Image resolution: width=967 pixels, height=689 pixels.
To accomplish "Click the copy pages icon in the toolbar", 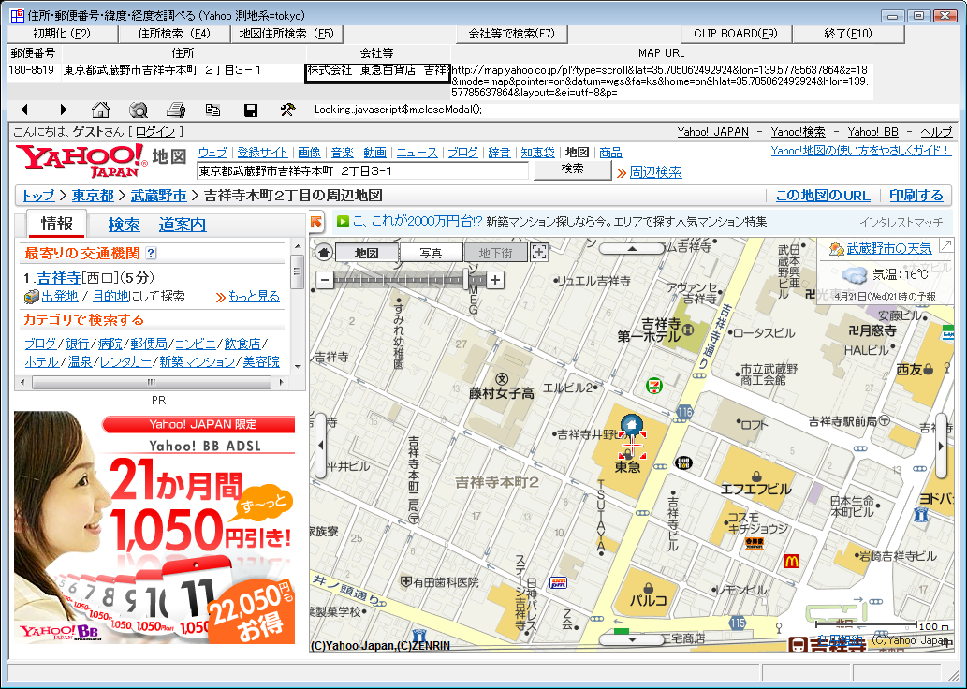I will point(212,110).
